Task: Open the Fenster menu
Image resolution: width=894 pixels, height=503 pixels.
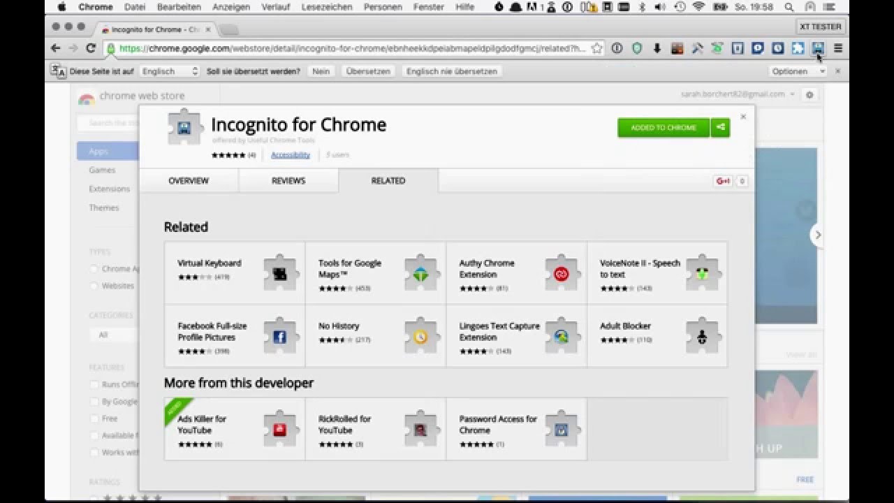Action: tap(428, 7)
